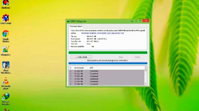
Task: Open the Google Chrome desktop shortcut
Action: click(6, 36)
